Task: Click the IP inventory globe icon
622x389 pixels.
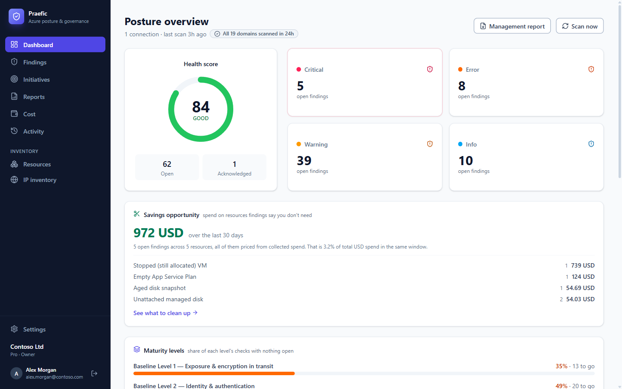Action: pyautogui.click(x=14, y=180)
